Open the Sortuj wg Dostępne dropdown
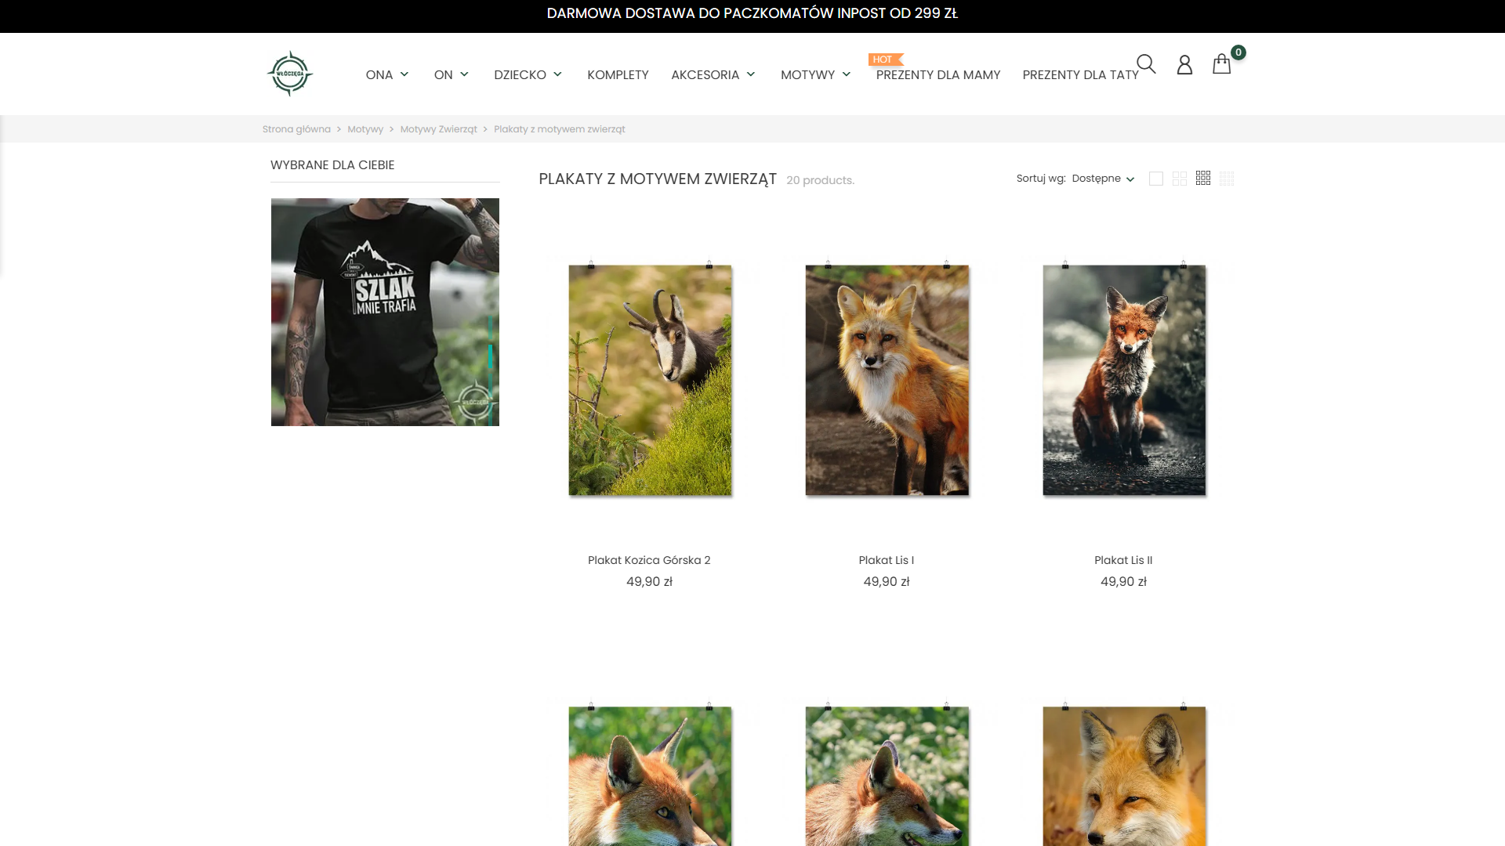This screenshot has width=1505, height=846. [1103, 179]
